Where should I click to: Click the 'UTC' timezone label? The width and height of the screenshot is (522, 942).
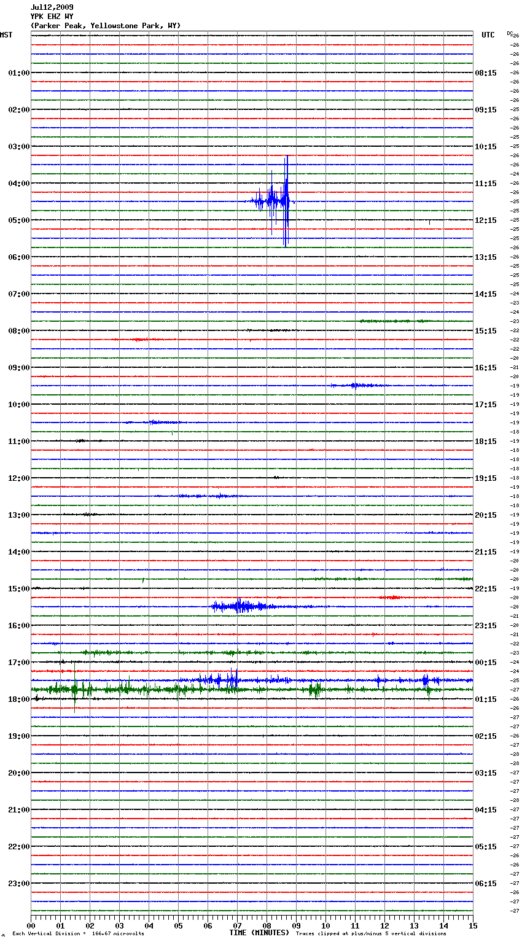pyautogui.click(x=488, y=35)
